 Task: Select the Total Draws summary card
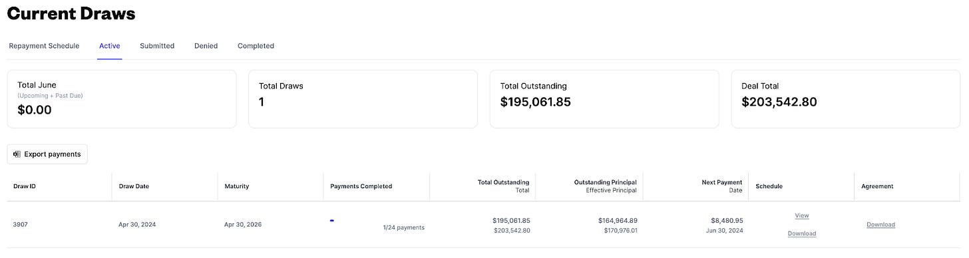click(x=363, y=99)
